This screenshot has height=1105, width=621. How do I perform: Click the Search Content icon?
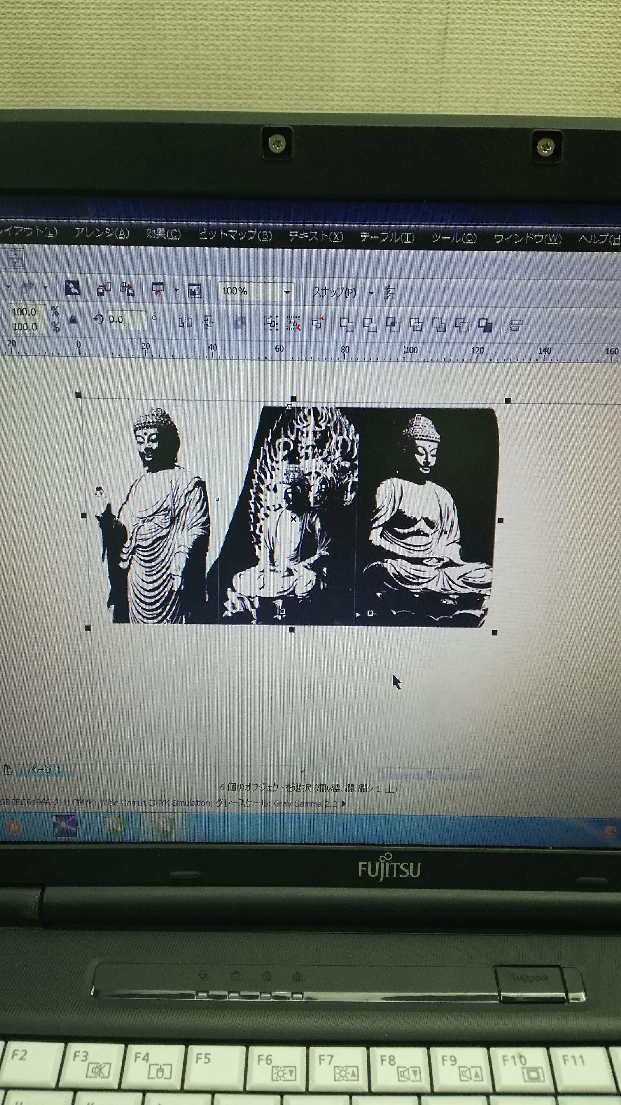pyautogui.click(x=72, y=288)
